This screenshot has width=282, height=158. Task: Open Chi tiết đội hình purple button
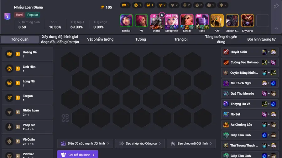(x=78, y=155)
